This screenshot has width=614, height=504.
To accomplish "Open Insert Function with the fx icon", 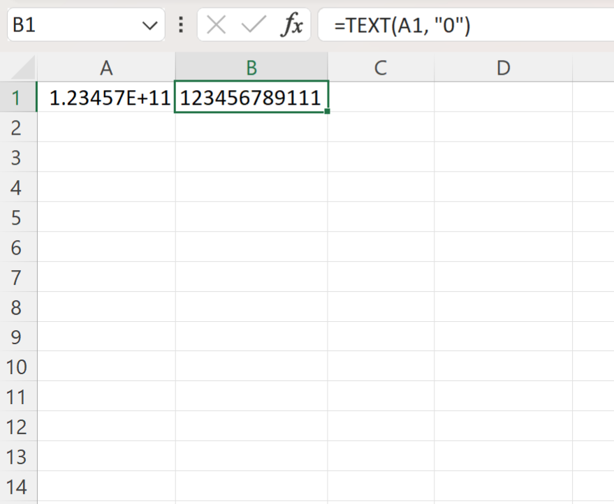I will pos(292,25).
